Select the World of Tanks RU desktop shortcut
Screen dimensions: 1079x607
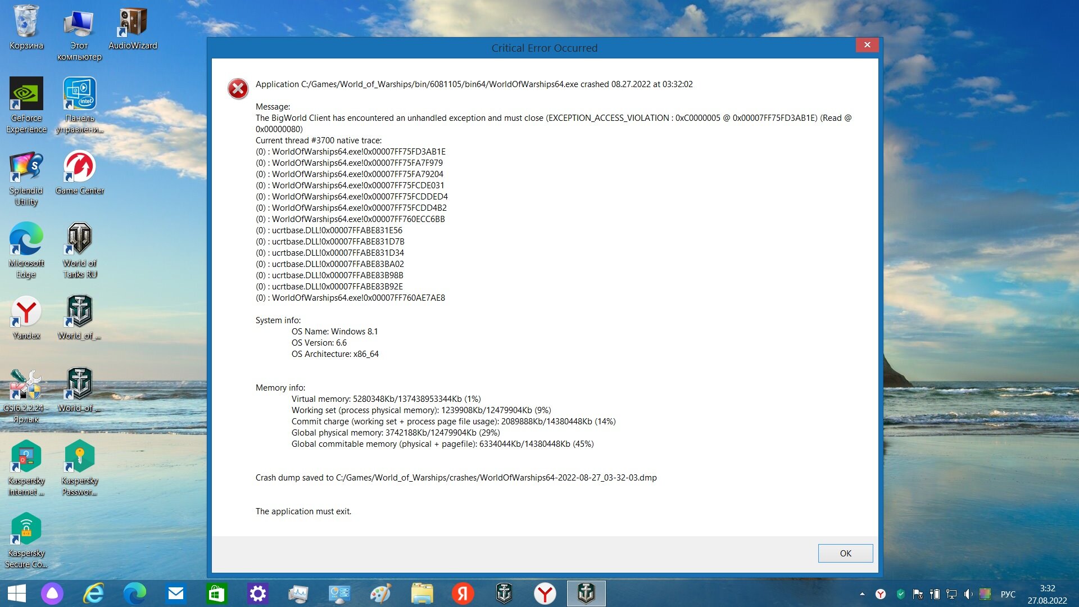80,250
